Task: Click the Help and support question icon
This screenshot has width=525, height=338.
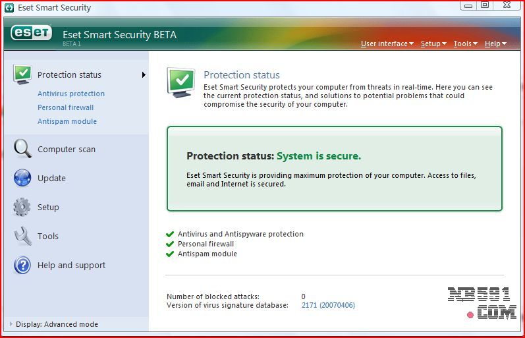Action: tap(22, 266)
